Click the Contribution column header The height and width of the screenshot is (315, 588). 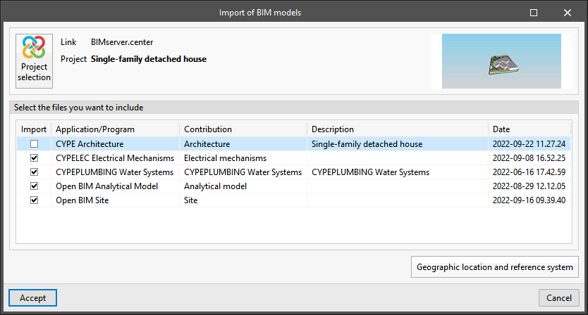pyautogui.click(x=208, y=129)
